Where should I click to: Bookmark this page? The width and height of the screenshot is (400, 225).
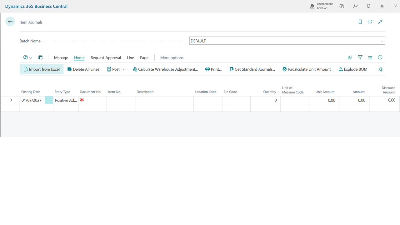pyautogui.click(x=360, y=22)
